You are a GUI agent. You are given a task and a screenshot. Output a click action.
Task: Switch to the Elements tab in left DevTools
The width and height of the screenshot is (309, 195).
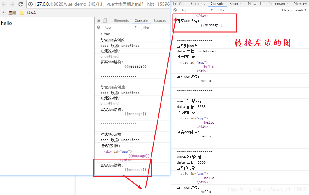point(121,20)
